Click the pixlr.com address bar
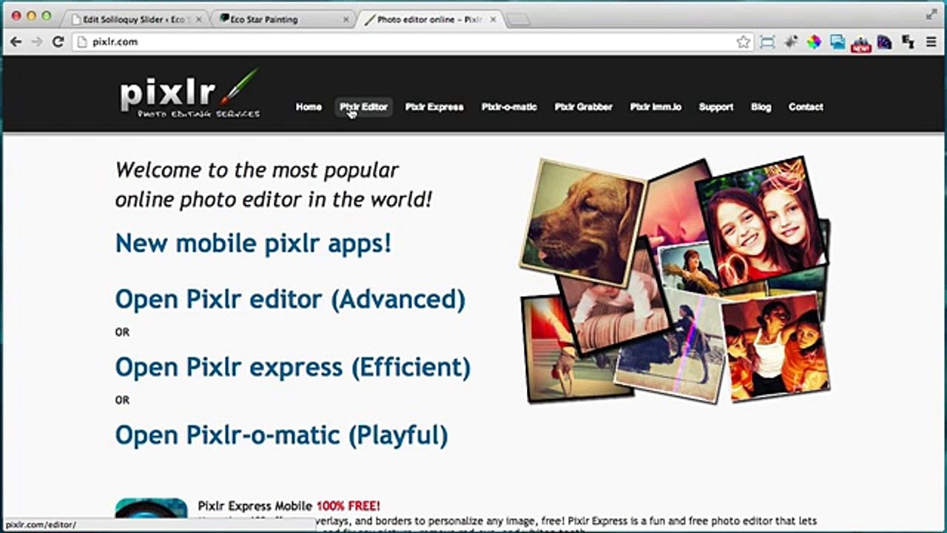Image resolution: width=947 pixels, height=533 pixels. [x=412, y=42]
